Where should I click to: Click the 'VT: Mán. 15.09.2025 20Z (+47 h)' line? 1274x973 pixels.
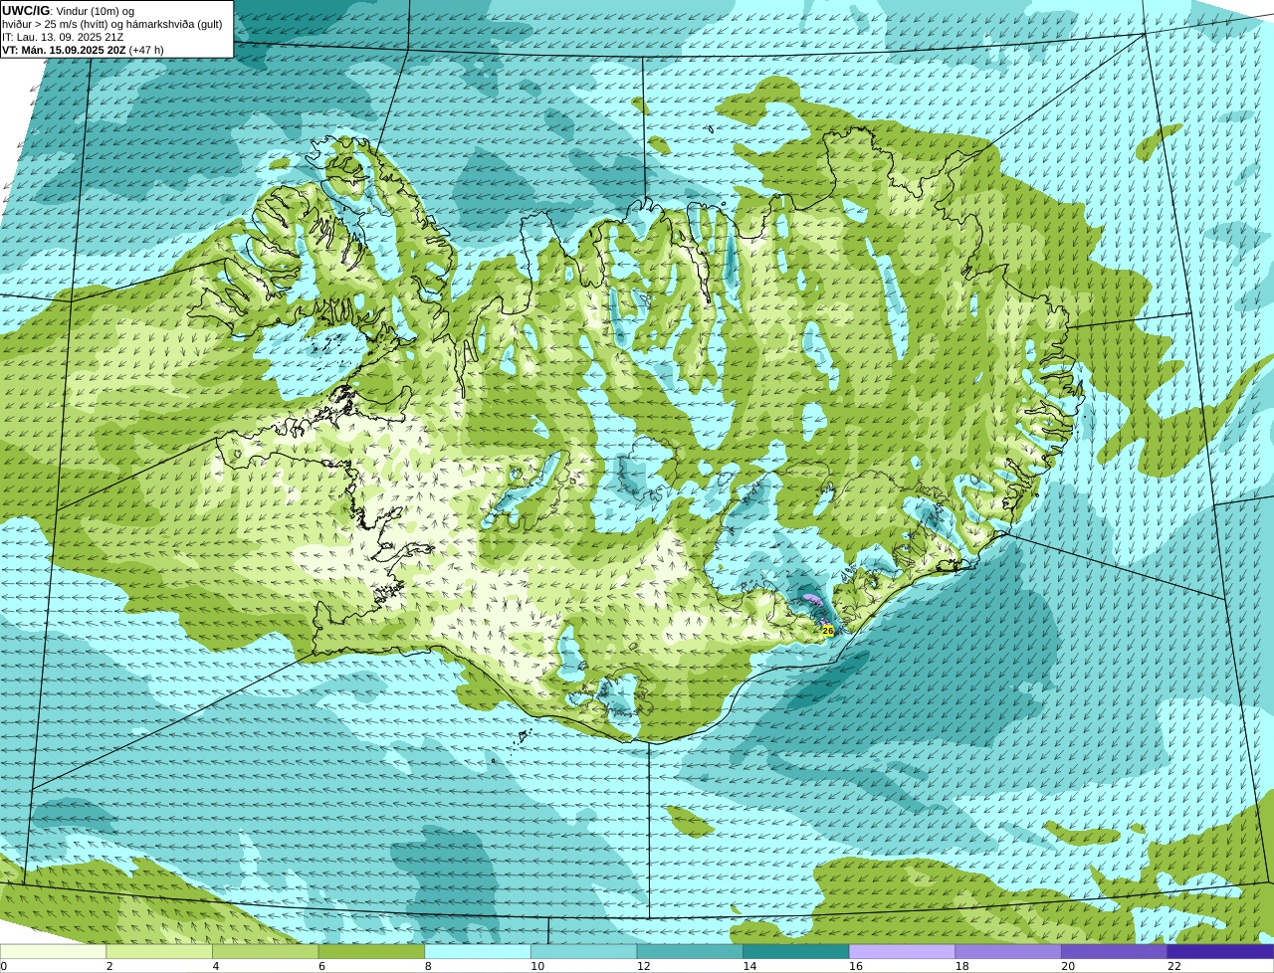point(83,50)
